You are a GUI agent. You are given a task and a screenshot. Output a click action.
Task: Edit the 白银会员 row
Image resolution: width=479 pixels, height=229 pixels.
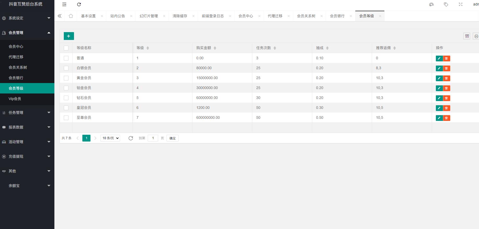tap(439, 68)
